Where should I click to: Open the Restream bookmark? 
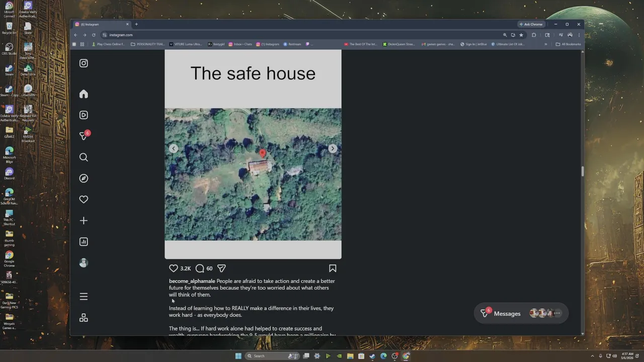[292, 44]
